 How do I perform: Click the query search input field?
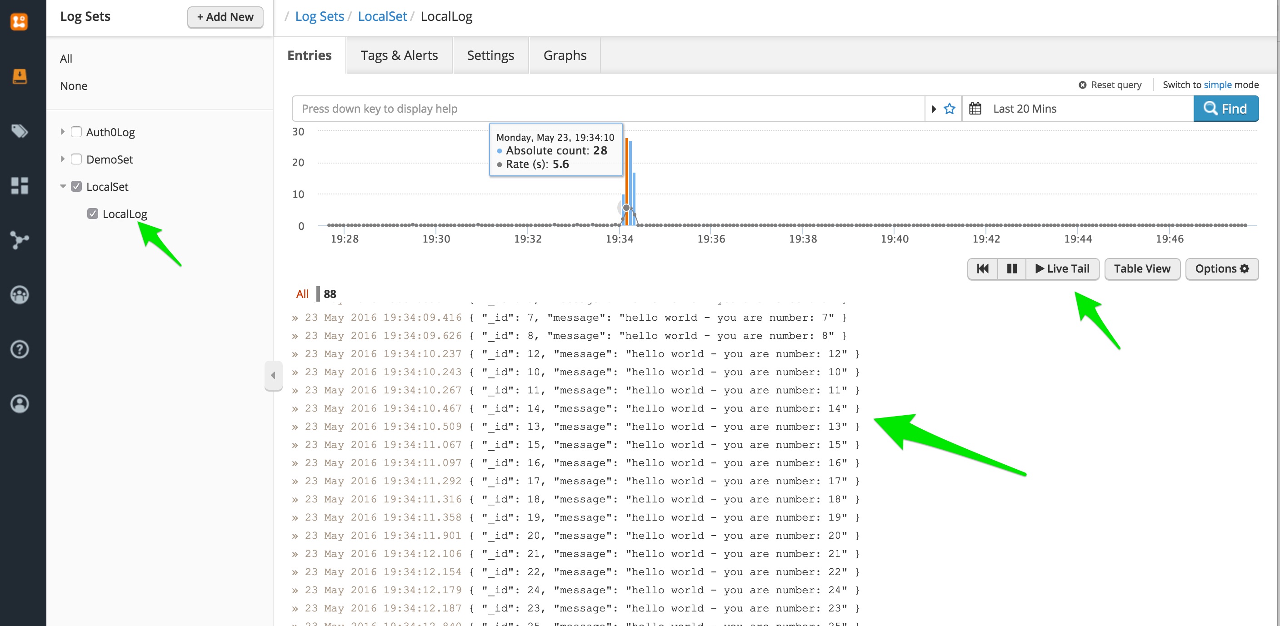tap(607, 109)
